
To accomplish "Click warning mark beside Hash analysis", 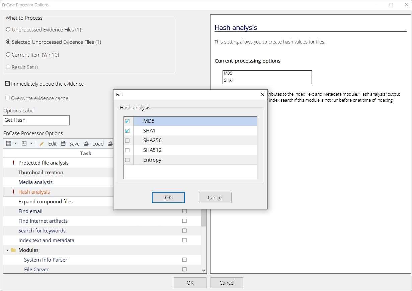I will click(x=13, y=192).
